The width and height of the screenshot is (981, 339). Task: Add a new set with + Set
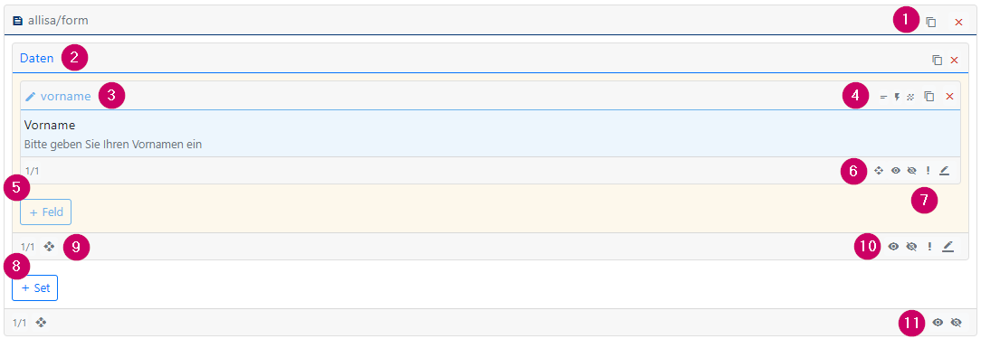pos(35,287)
